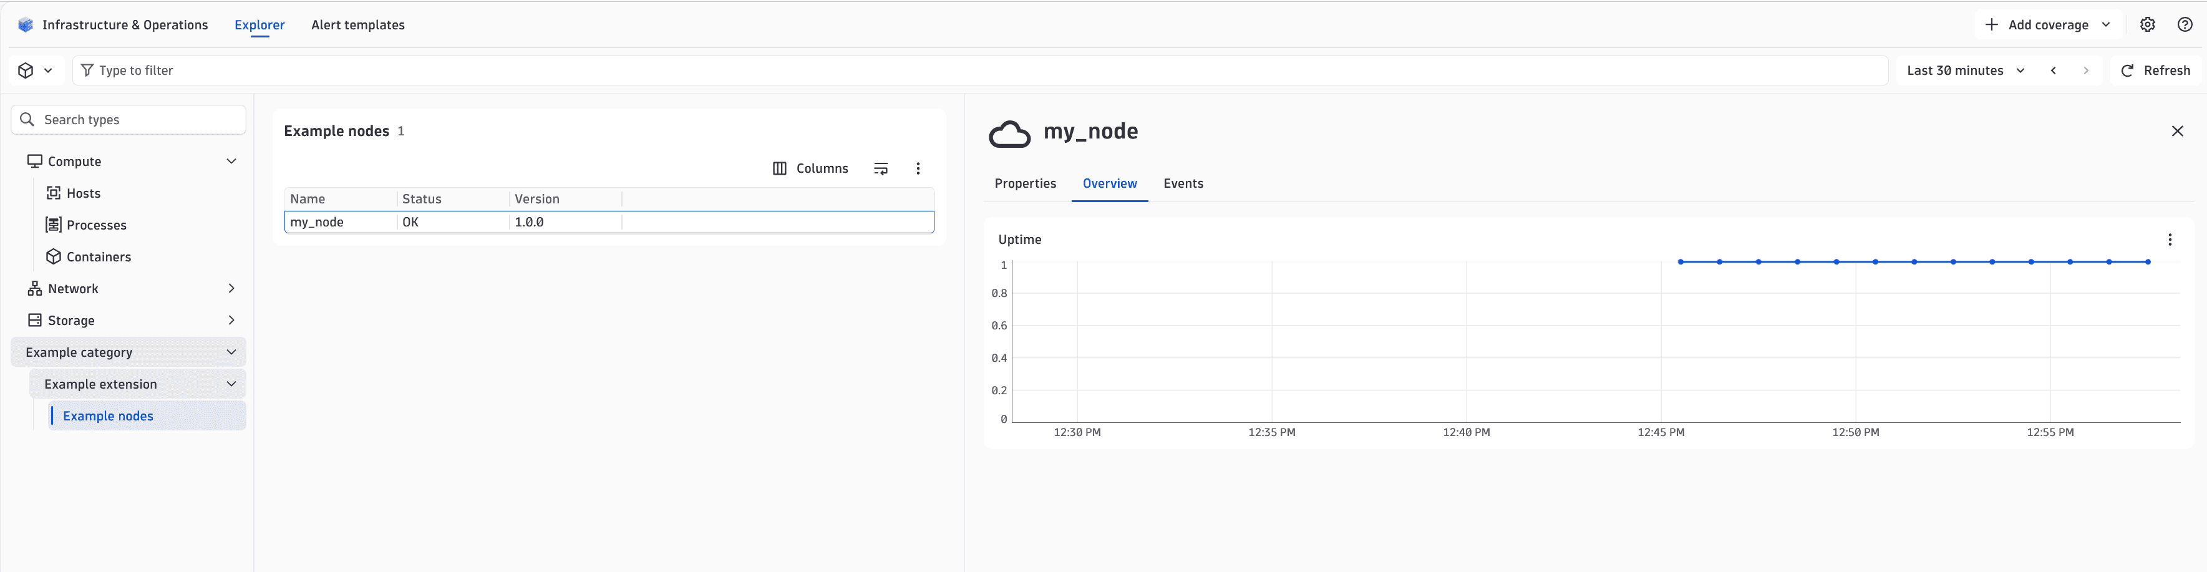Open the Example nodes table kebab menu
Viewport: 2207px width, 572px height.
(x=918, y=168)
